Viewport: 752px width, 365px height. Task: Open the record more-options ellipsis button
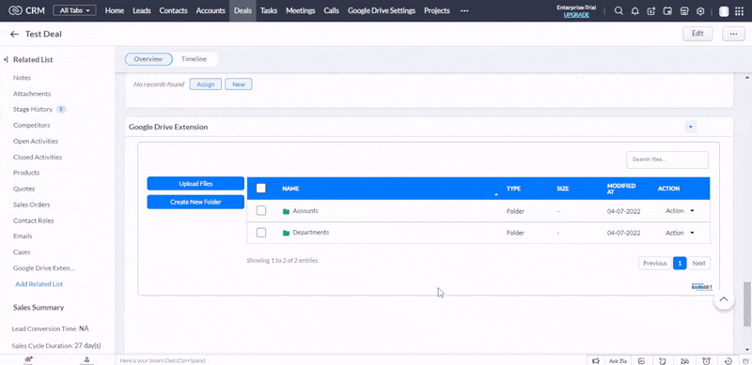(733, 34)
